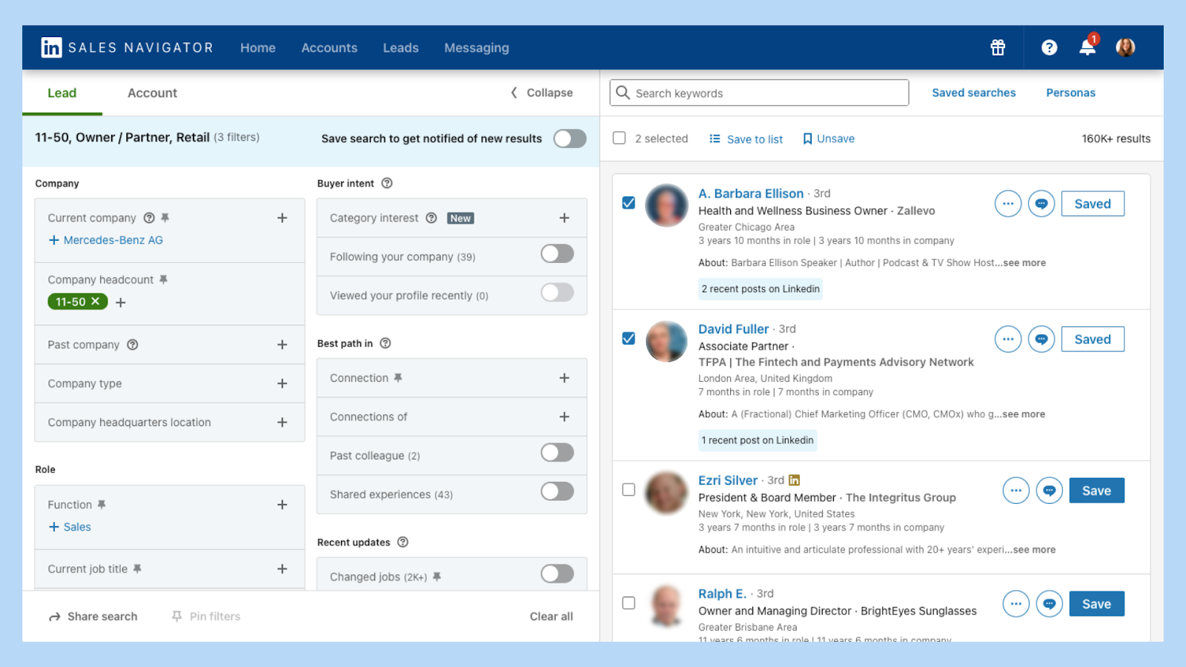Viewport: 1186px width, 667px height.
Task: Click the Current company help icon
Action: click(149, 218)
